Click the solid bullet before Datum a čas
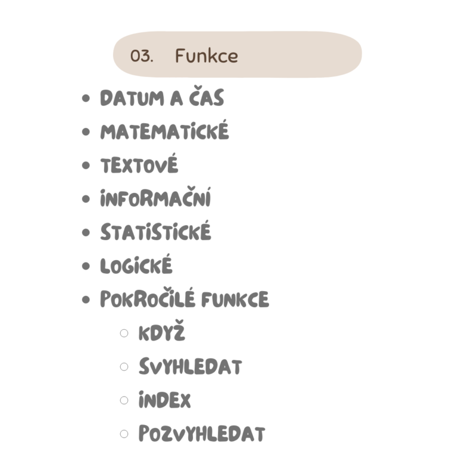 (x=86, y=98)
